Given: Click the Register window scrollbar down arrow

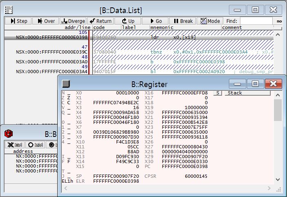Looking at the screenshot, I should [278, 179].
